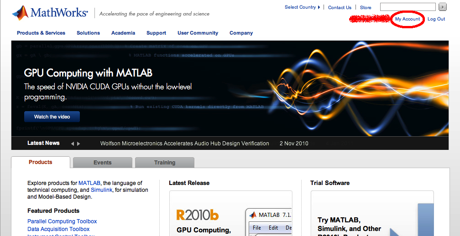Focus the site search text field
460x236 pixels.
click(408, 7)
